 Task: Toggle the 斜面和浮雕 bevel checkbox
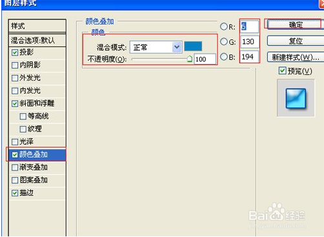(x=15, y=103)
